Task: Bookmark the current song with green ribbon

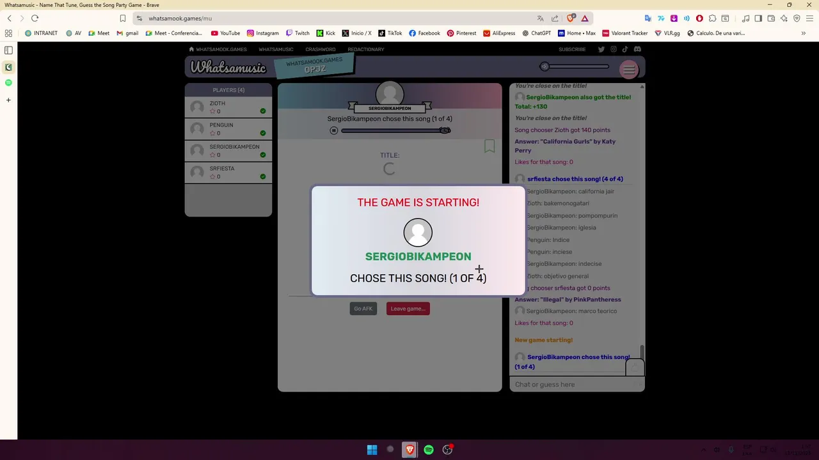Action: 489,146
